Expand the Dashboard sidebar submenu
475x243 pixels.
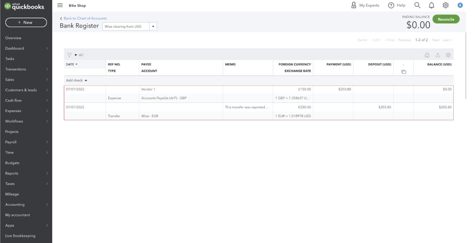tap(47, 48)
